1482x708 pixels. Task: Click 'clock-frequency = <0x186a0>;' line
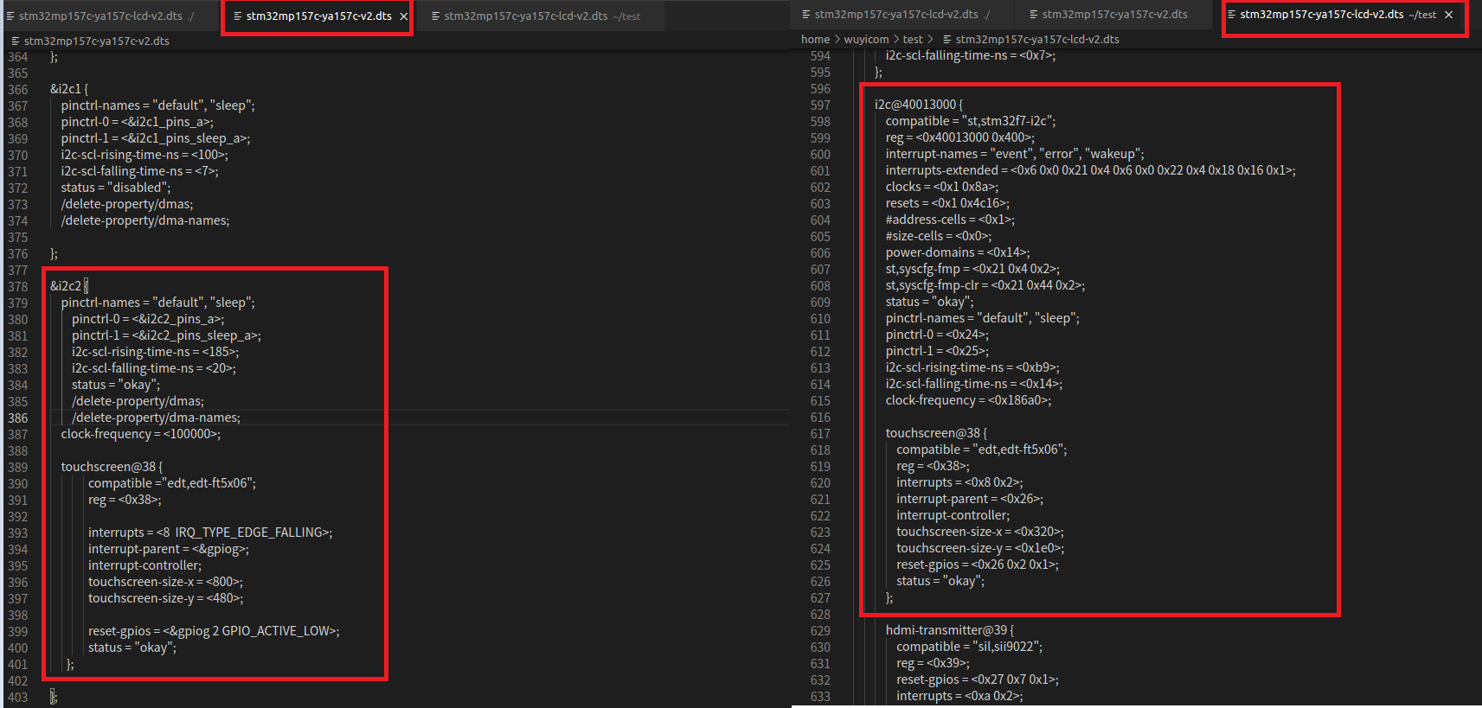pyautogui.click(x=969, y=400)
